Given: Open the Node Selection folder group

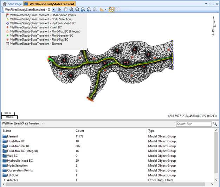Looking at the screenshot, I should (x=15, y=166).
